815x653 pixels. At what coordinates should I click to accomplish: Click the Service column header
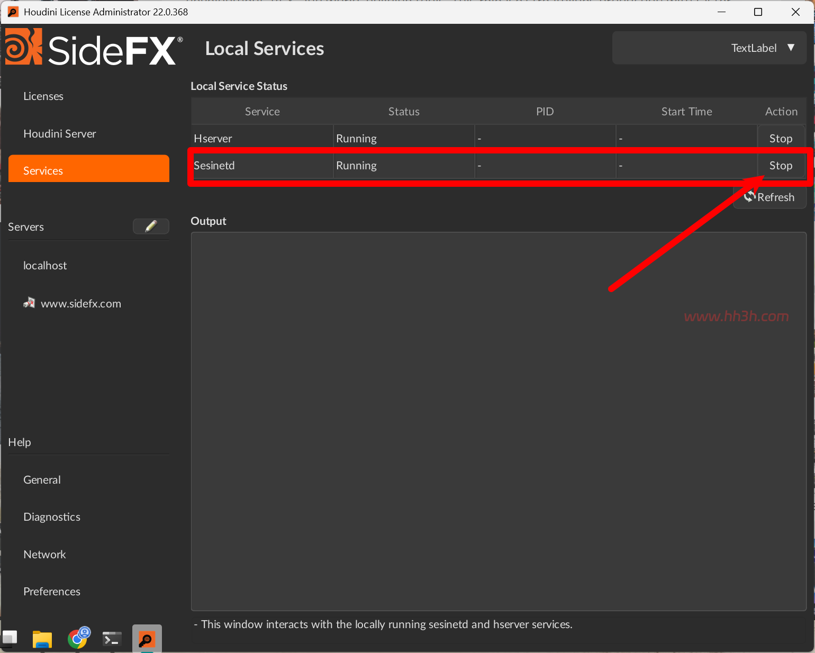pos(262,112)
